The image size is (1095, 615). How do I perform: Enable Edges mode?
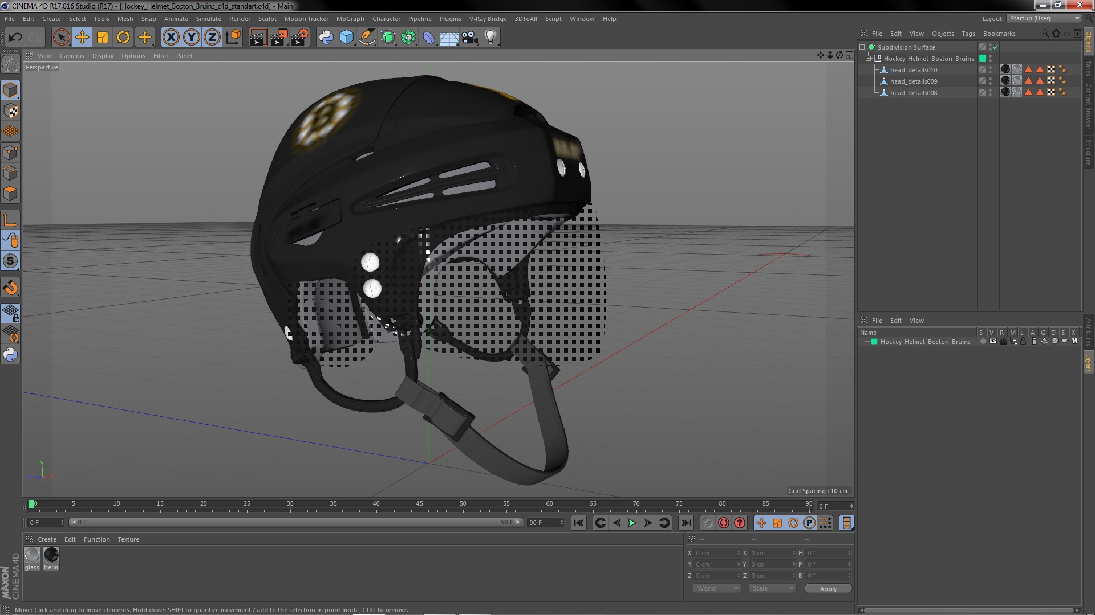click(x=10, y=173)
